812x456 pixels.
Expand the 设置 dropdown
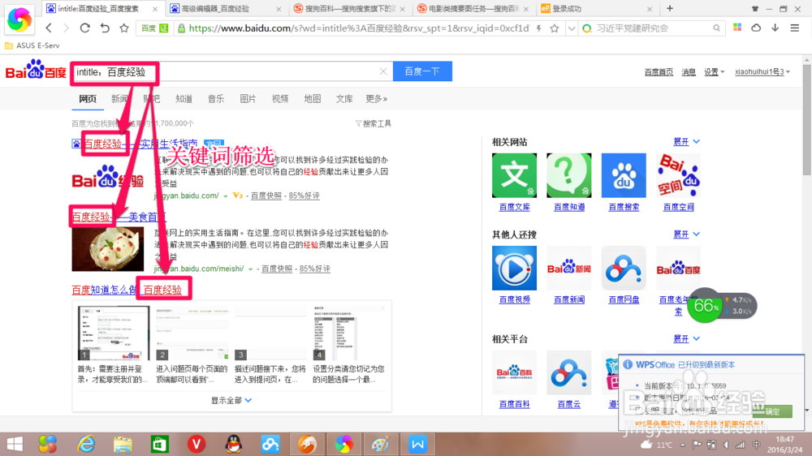714,72
